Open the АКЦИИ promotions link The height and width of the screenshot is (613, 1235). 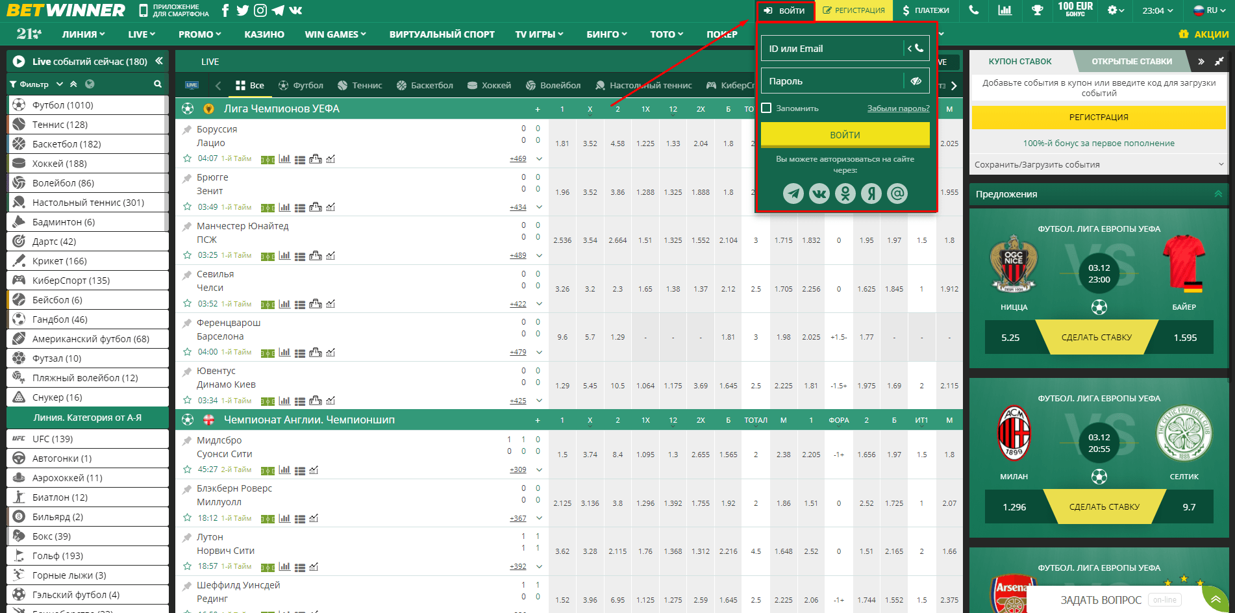pos(1204,34)
